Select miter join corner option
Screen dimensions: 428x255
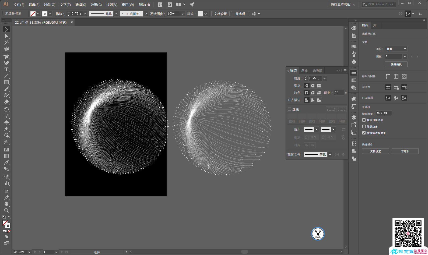307,93
